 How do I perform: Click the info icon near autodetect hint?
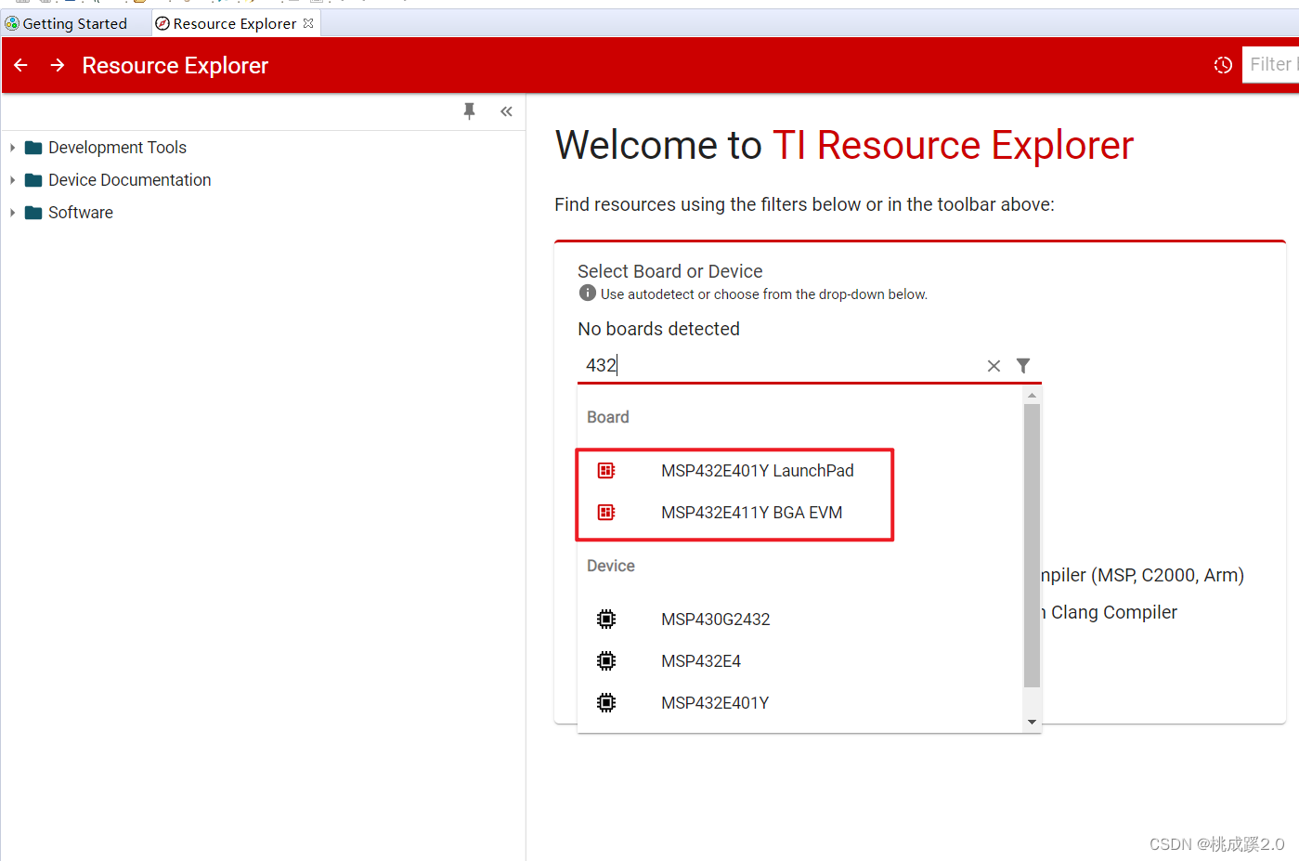pos(588,293)
